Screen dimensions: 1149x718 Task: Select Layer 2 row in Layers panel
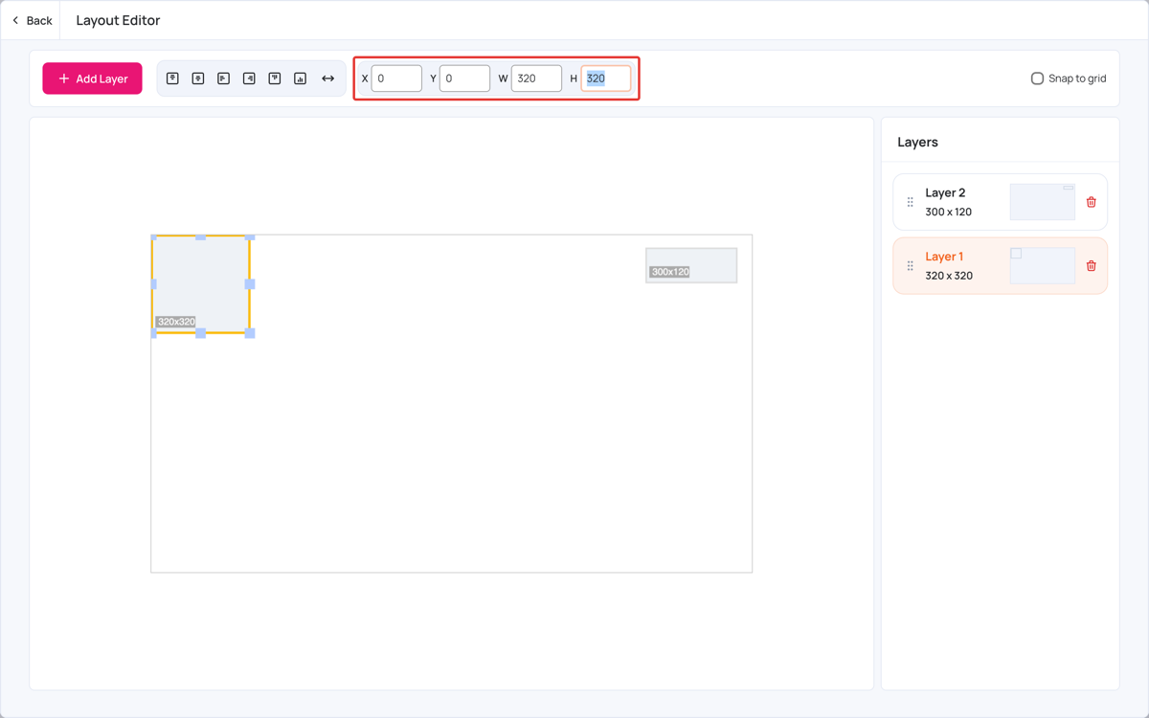pyautogui.click(x=1000, y=202)
